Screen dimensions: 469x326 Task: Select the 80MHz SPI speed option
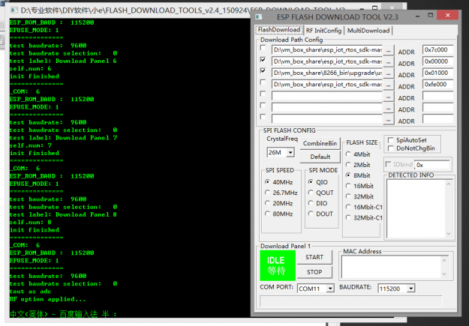(x=268, y=214)
